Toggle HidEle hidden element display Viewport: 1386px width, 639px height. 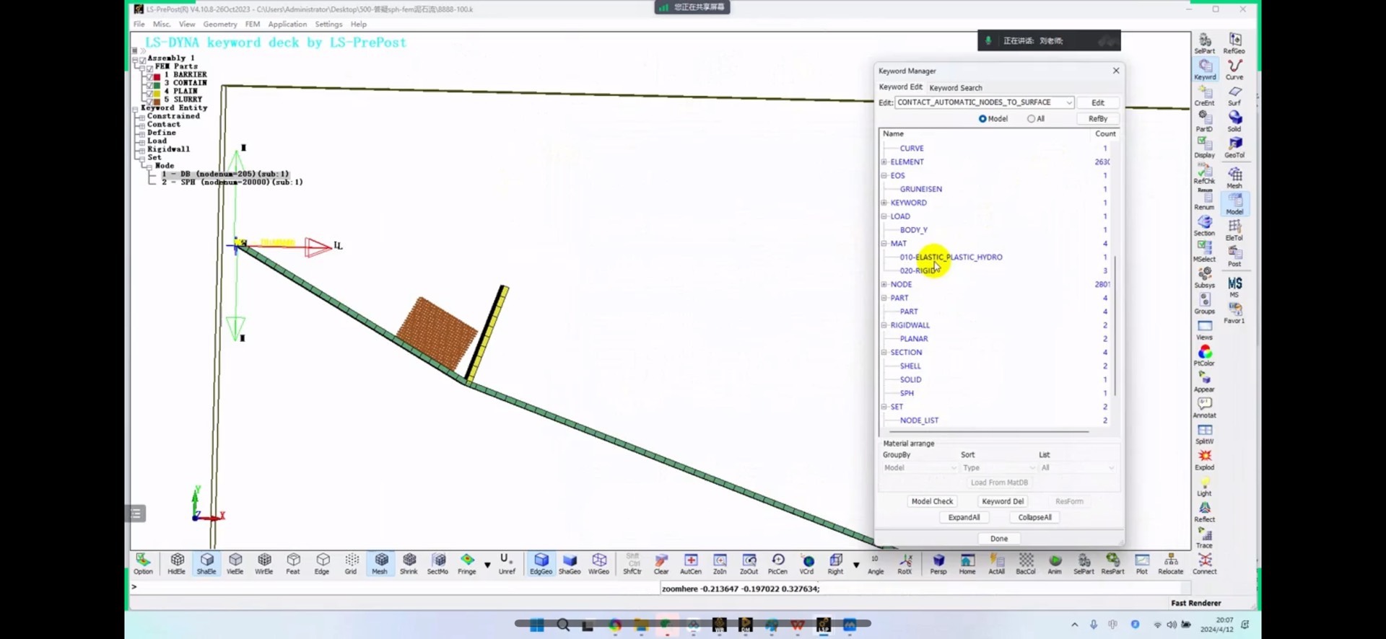click(177, 563)
